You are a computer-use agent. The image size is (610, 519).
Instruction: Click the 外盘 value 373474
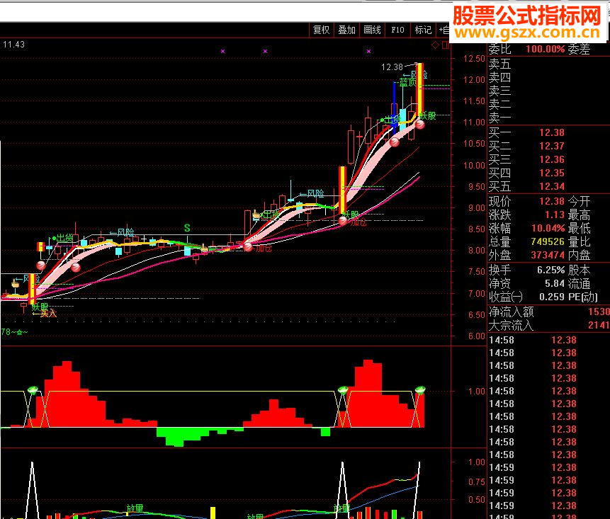point(548,256)
